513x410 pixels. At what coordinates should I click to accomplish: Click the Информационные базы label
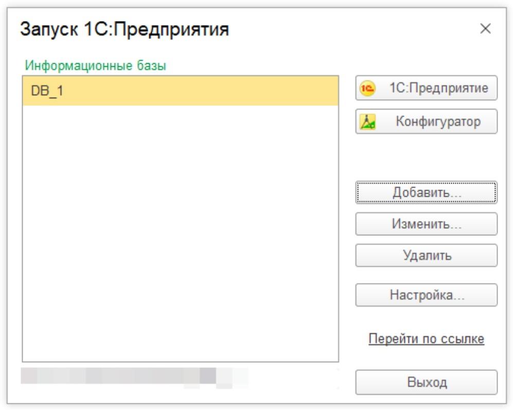(96, 66)
